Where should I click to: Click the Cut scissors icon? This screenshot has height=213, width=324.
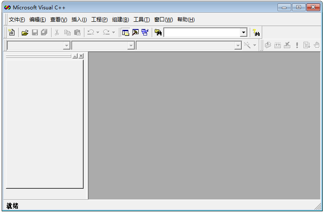coord(57,32)
